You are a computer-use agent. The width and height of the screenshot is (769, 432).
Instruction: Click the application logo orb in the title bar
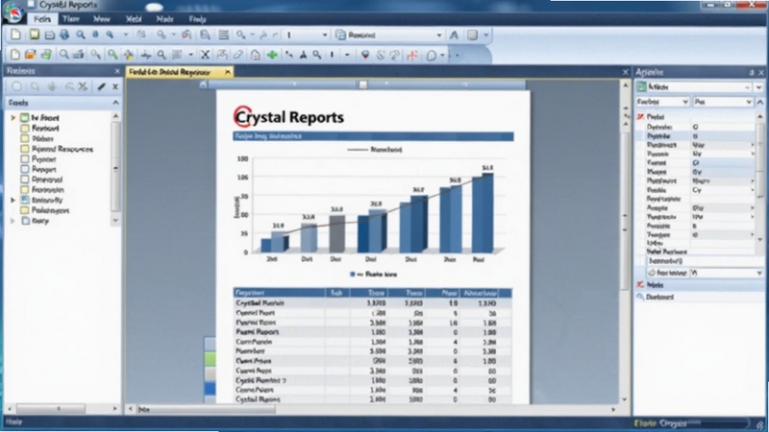(x=13, y=12)
